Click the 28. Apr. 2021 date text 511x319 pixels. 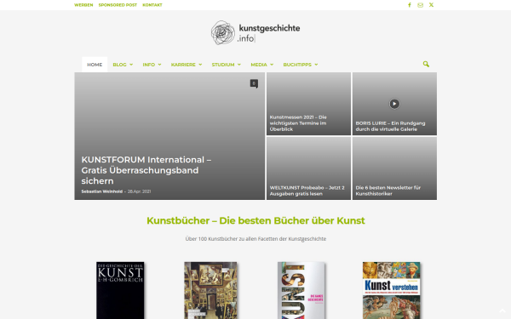tap(139, 191)
